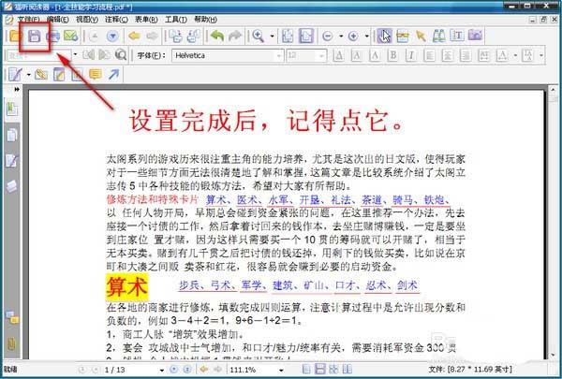Image resolution: width=562 pixels, height=379 pixels.
Task: Zoom in with the plus circle button
Action: click(353, 36)
